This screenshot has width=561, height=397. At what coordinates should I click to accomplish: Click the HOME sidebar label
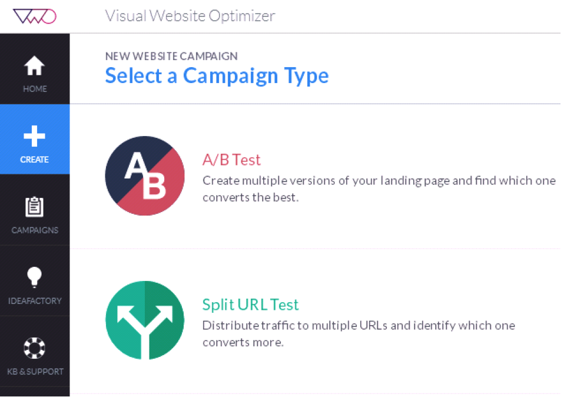tap(35, 89)
